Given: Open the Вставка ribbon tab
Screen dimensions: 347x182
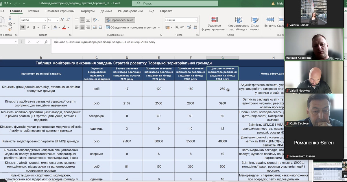Looking at the screenshot, I should coord(34,11).
